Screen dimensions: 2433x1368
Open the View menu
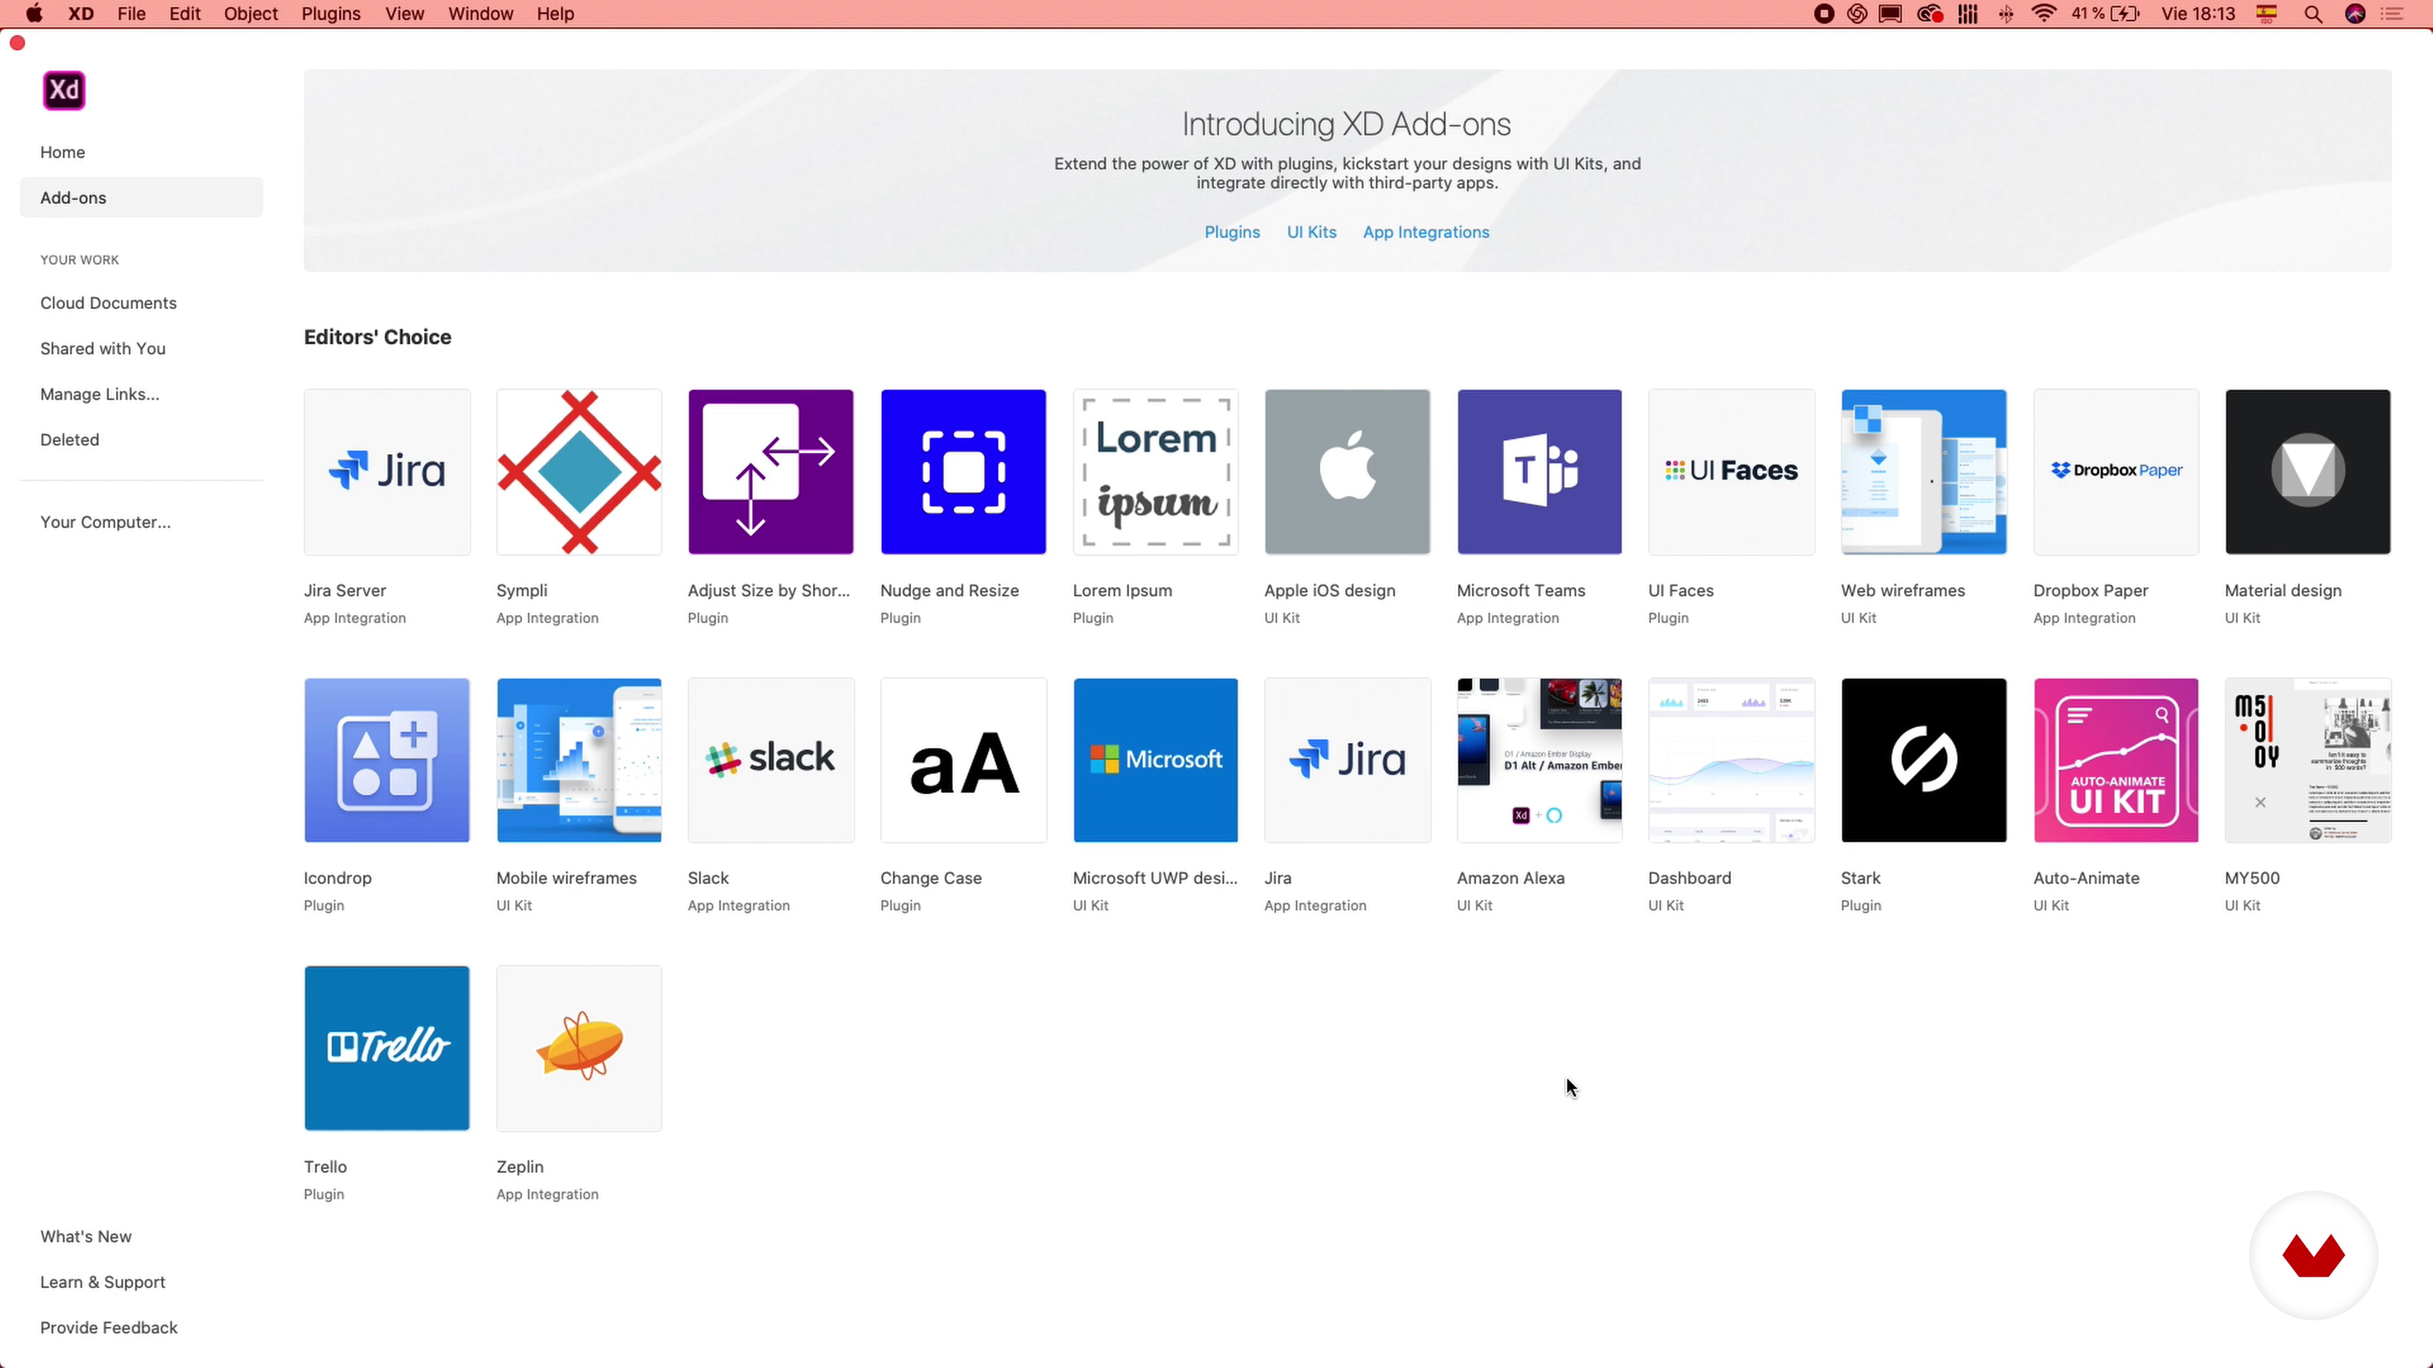(x=404, y=14)
